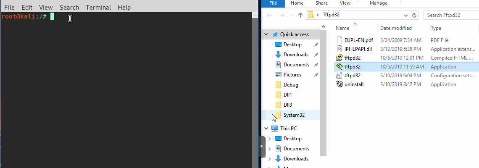Expand Documents under This PC
The width and height of the screenshot is (479, 168).
tap(269, 149)
